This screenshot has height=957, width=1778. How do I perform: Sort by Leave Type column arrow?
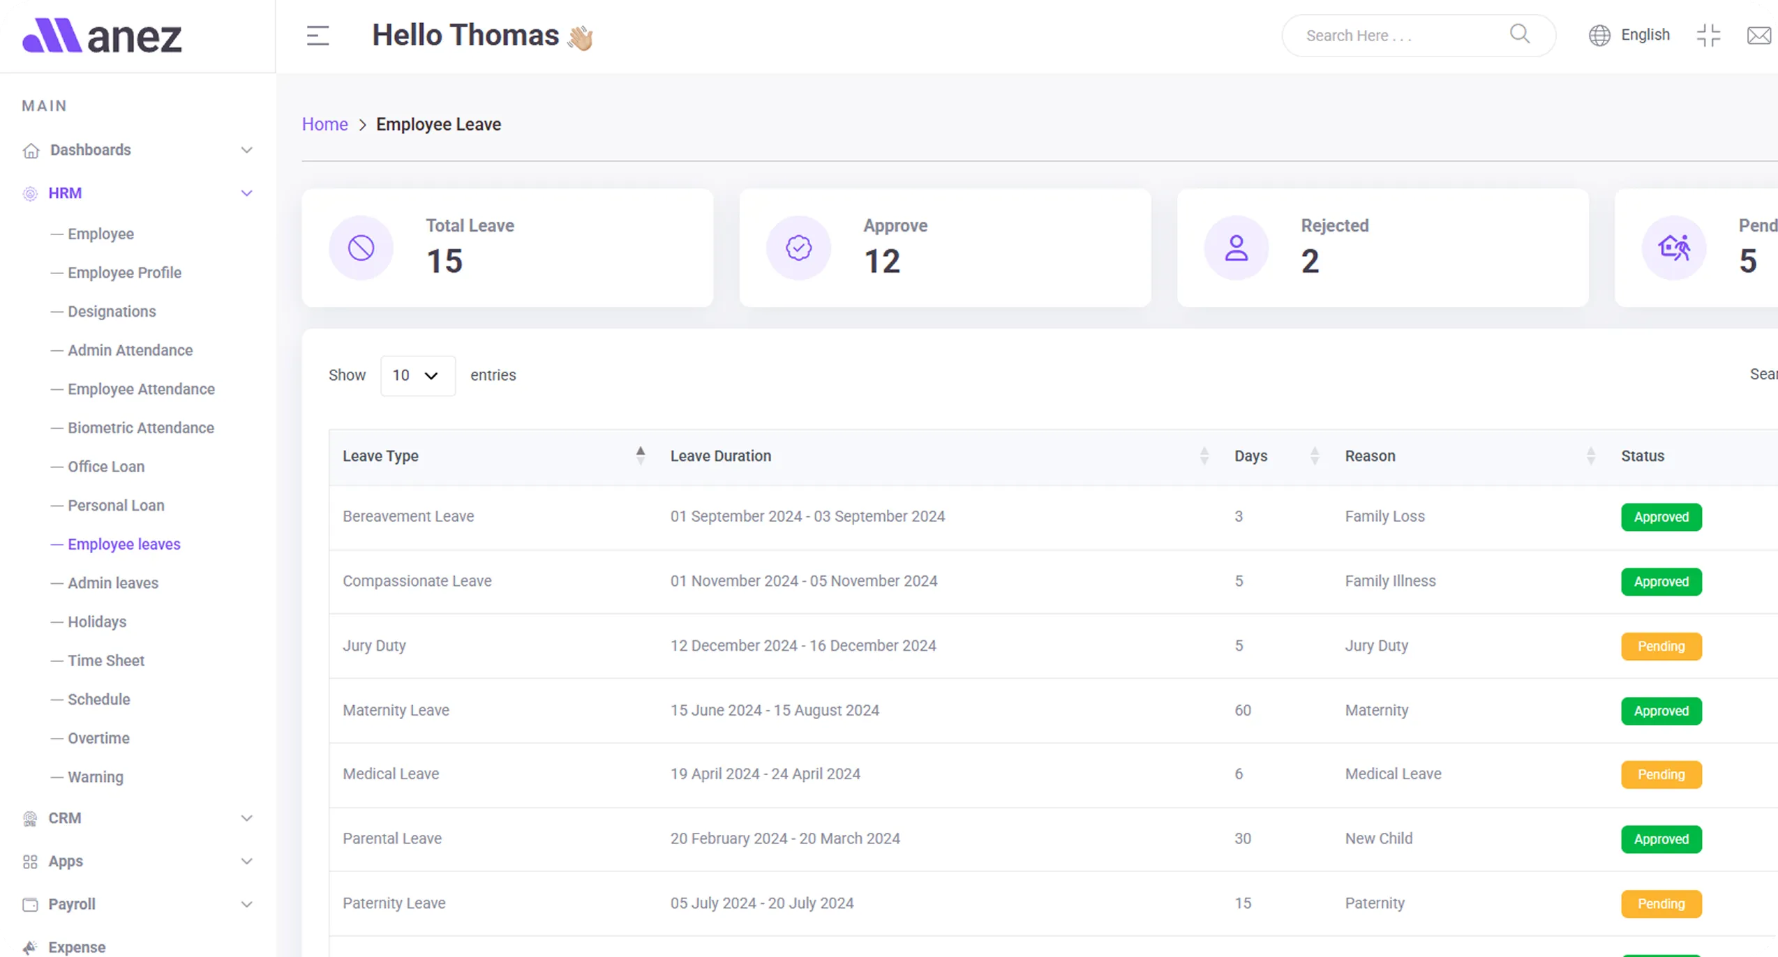pos(640,455)
